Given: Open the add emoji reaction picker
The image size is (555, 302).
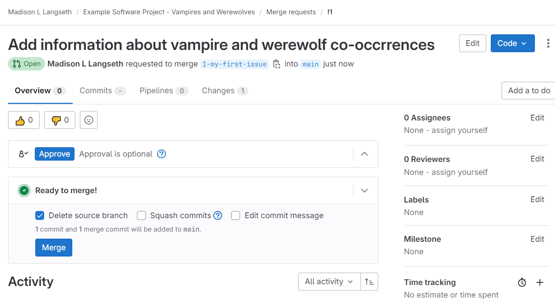Looking at the screenshot, I should coord(89,120).
